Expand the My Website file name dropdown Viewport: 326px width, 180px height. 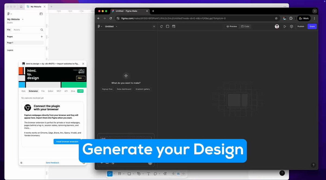point(23,19)
